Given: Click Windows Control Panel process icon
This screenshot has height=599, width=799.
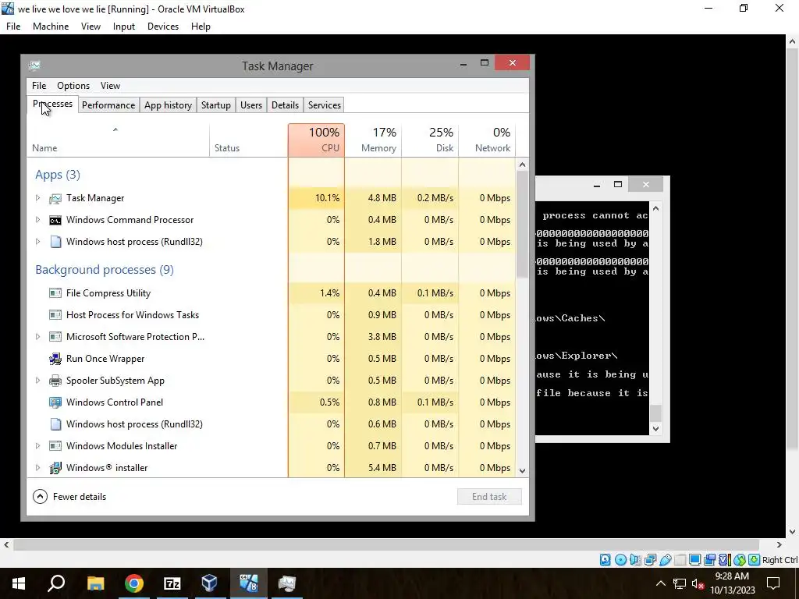Looking at the screenshot, I should point(55,402).
